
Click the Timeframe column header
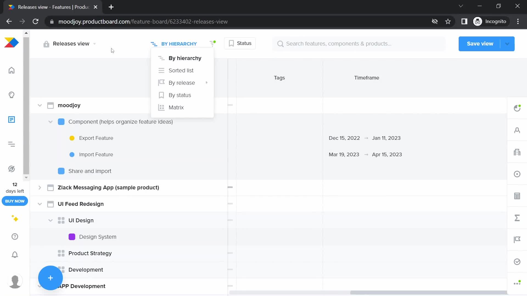pos(367,78)
